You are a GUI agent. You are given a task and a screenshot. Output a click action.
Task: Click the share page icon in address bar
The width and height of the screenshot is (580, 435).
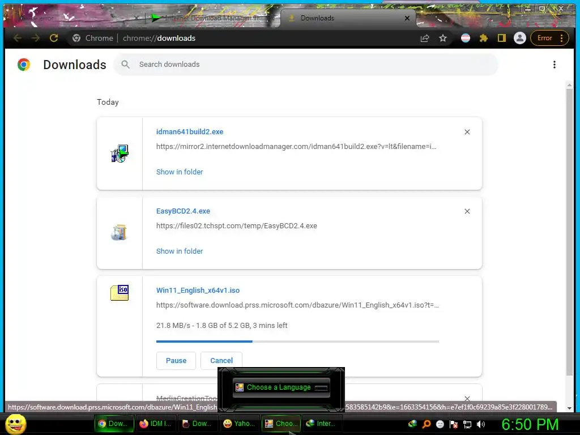pos(425,38)
